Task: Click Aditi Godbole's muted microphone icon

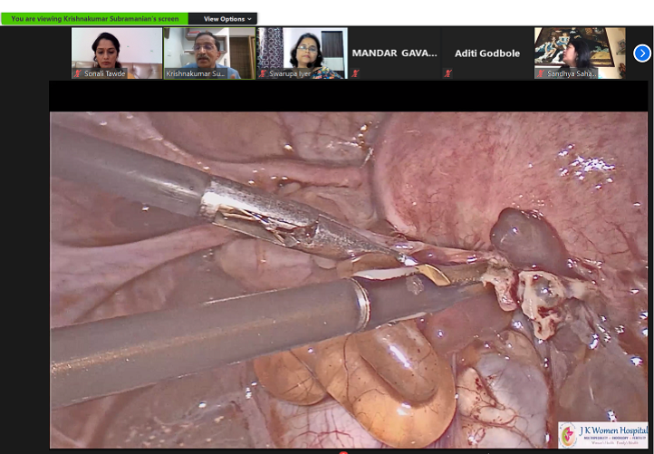Action: pos(447,73)
